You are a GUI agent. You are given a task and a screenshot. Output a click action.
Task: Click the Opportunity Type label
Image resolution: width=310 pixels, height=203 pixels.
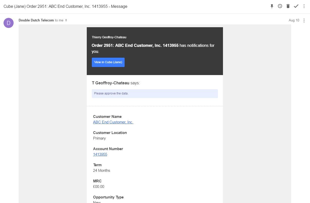point(108,197)
